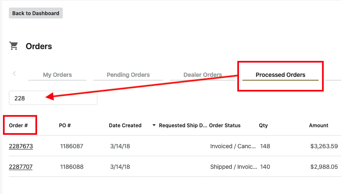Click the Date Created sort arrow
Screen dimensions: 341x194
154,126
